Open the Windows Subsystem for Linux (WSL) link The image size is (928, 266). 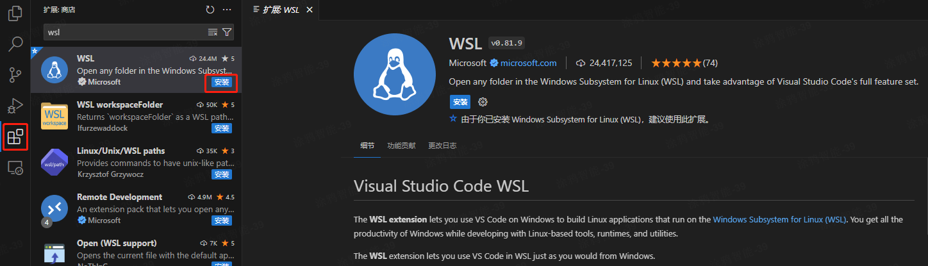pos(779,219)
